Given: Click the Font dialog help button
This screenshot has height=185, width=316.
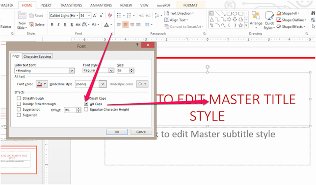Looking at the screenshot, I should click(x=137, y=45).
